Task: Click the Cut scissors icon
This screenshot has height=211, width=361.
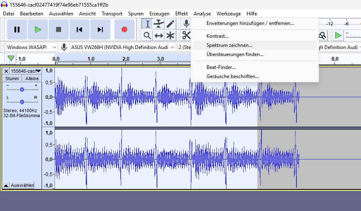Action: point(186,36)
